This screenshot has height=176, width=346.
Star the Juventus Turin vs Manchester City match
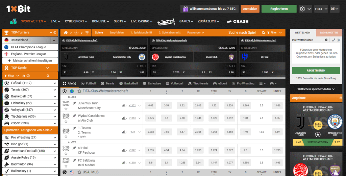tap(66, 109)
